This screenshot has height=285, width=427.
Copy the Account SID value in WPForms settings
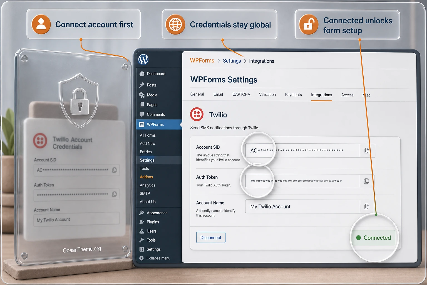pyautogui.click(x=367, y=151)
